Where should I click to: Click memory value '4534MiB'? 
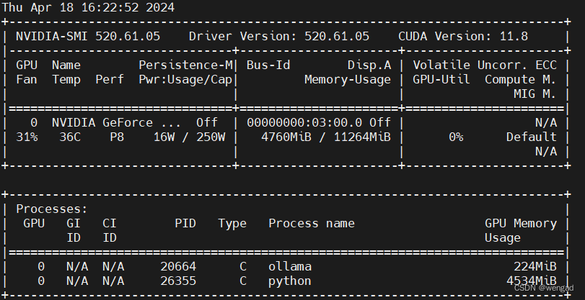pyautogui.click(x=532, y=281)
